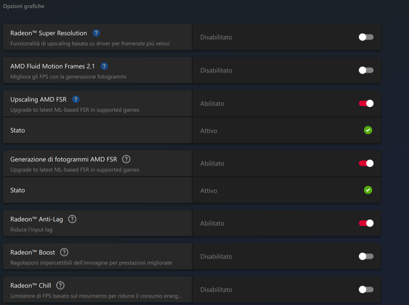Click Disabilitato text for Radeon Super Resolution

click(216, 37)
